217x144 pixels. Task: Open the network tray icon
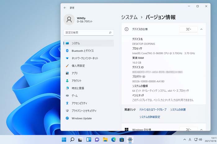click(196, 140)
